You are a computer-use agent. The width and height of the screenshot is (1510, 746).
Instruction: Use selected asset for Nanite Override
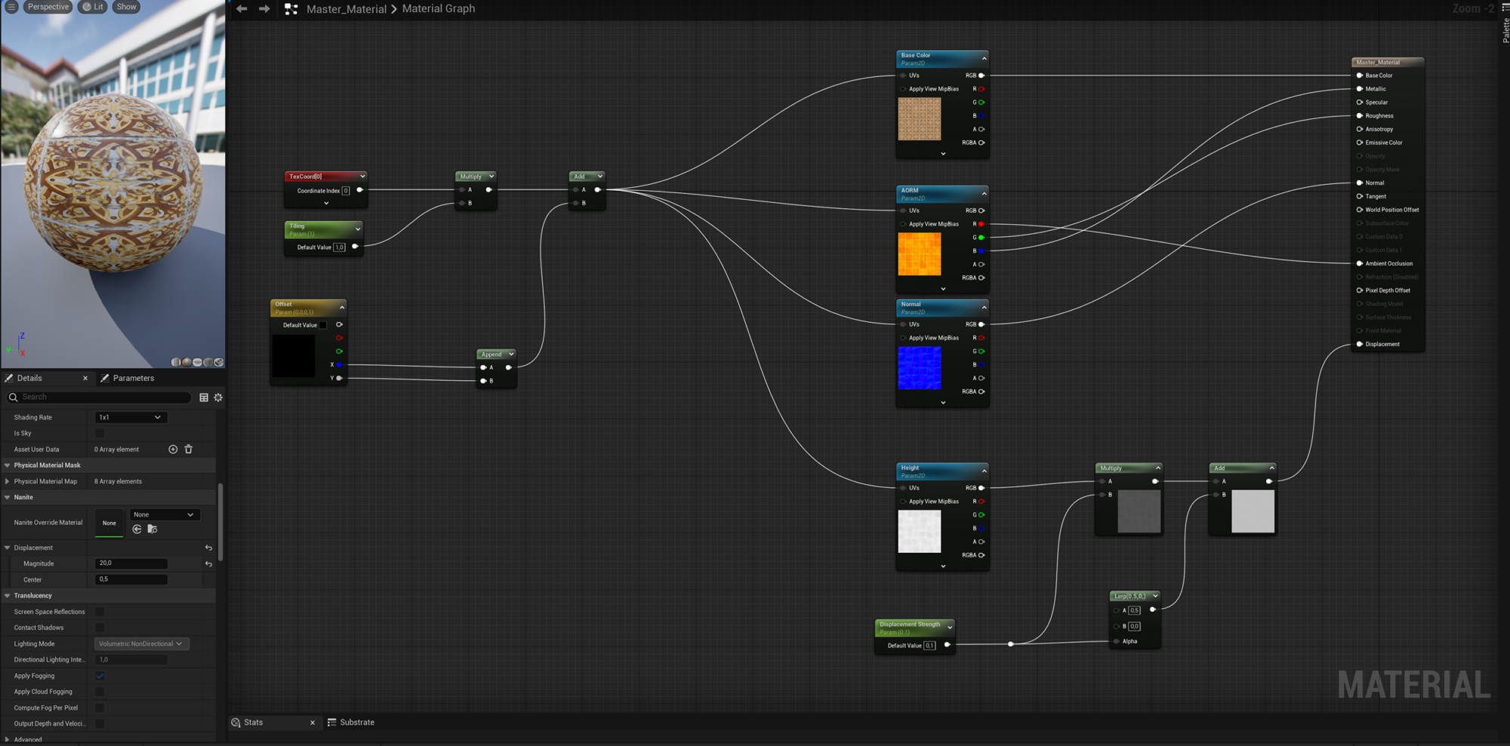coord(137,530)
